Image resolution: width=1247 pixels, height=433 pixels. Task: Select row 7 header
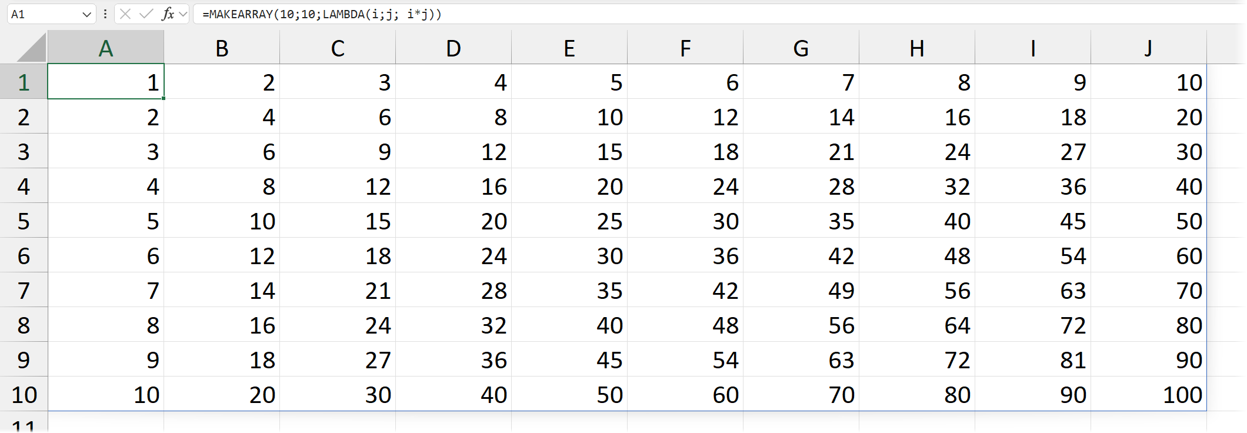(x=24, y=291)
